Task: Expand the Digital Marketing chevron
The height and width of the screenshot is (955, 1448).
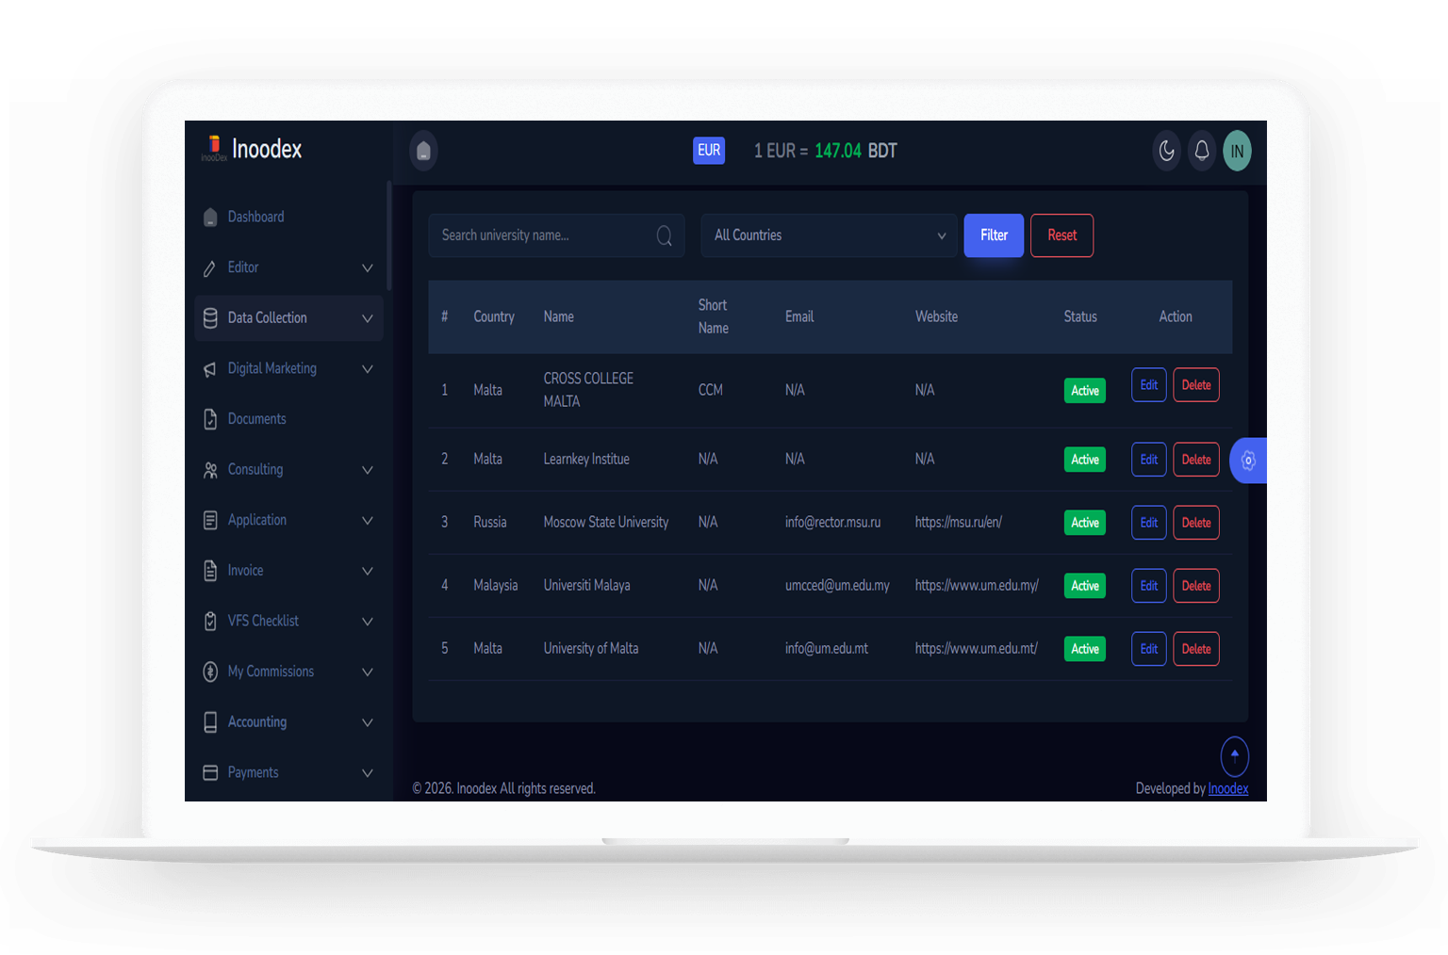Action: pyautogui.click(x=368, y=369)
